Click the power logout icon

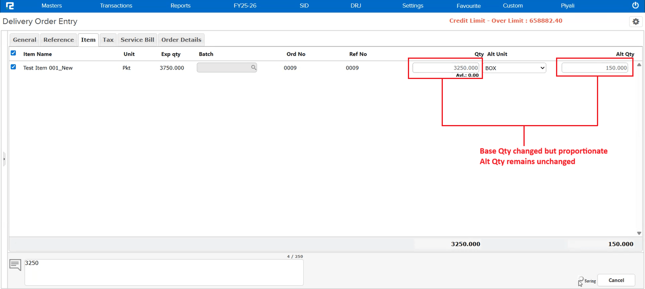pyautogui.click(x=635, y=6)
